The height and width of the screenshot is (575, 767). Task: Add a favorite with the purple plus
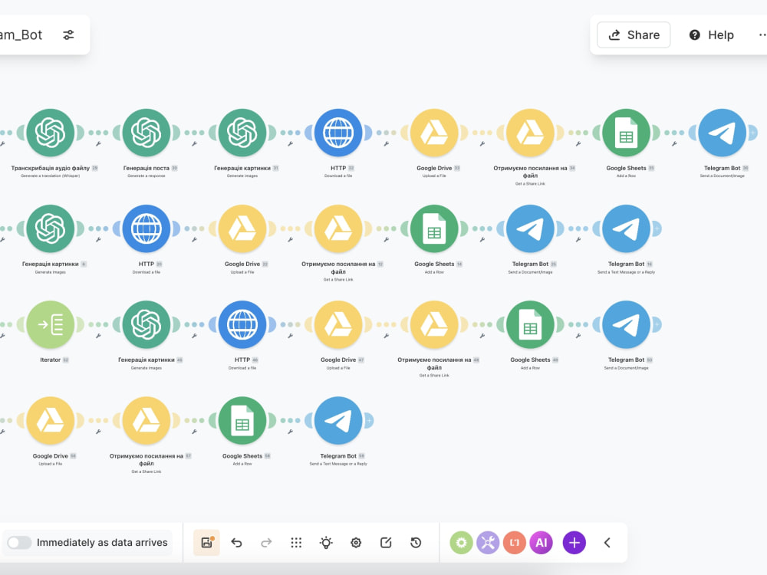click(574, 542)
